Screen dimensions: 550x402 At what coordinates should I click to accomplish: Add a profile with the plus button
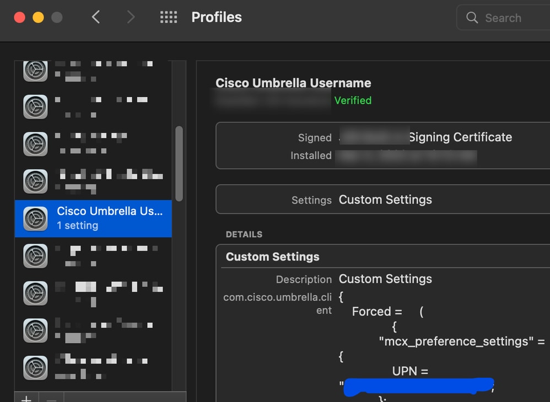point(26,398)
